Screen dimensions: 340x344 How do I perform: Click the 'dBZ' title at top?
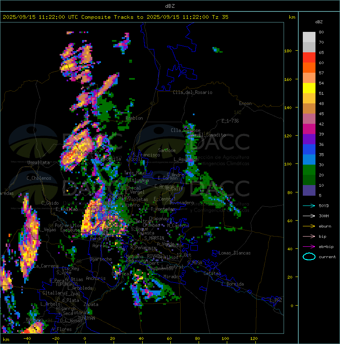click(x=170, y=6)
